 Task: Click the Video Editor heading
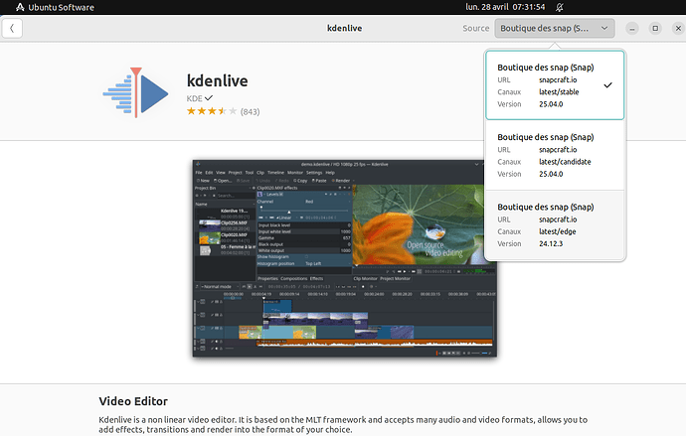[x=133, y=401]
